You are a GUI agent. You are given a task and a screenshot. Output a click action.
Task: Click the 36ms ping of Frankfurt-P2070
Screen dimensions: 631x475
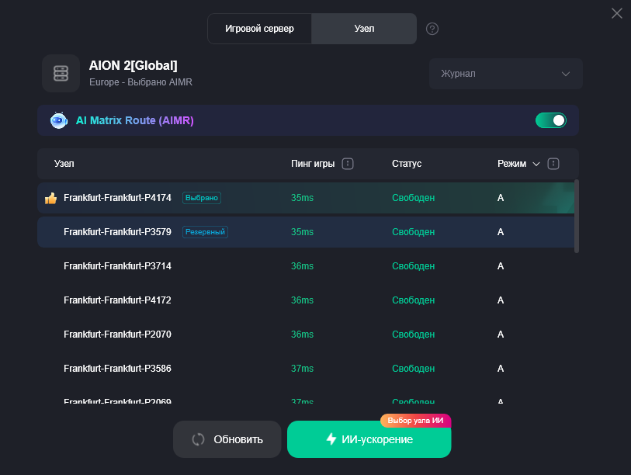coord(302,335)
